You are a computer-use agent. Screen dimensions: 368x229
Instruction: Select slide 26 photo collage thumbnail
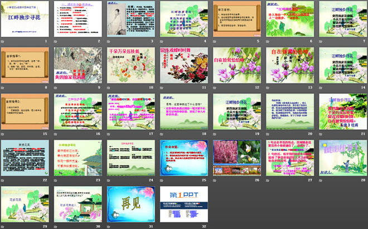(237, 158)
